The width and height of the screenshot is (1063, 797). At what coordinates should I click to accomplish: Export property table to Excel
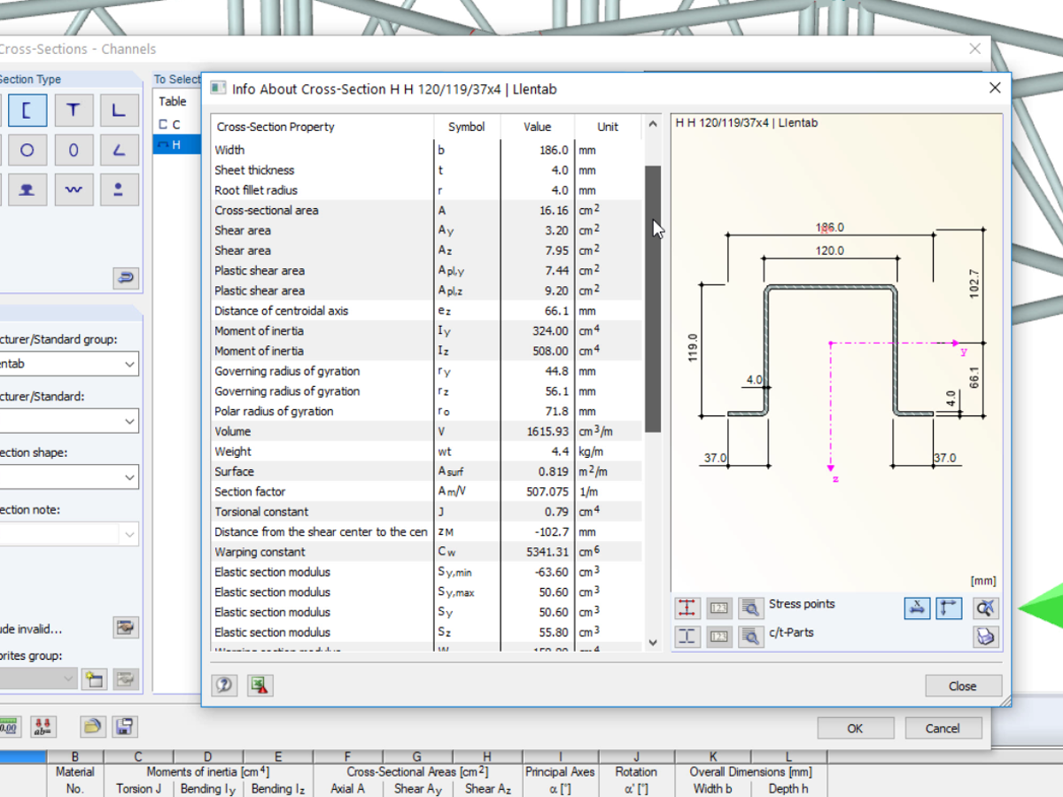(x=260, y=685)
